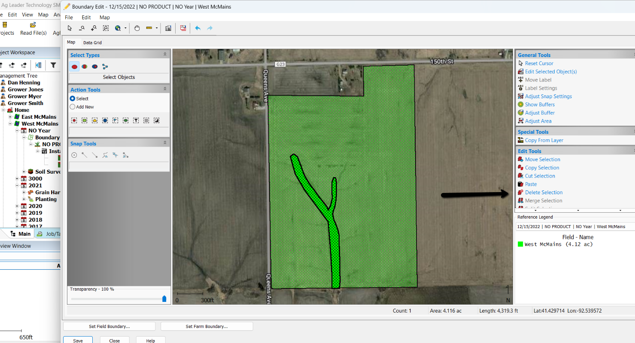Collapse the Select Types panel
This screenshot has width=635, height=343.
pos(165,55)
